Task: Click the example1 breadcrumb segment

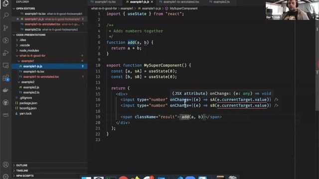Action: coord(127,8)
